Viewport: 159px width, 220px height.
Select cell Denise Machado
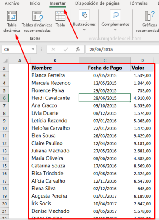point(55,211)
